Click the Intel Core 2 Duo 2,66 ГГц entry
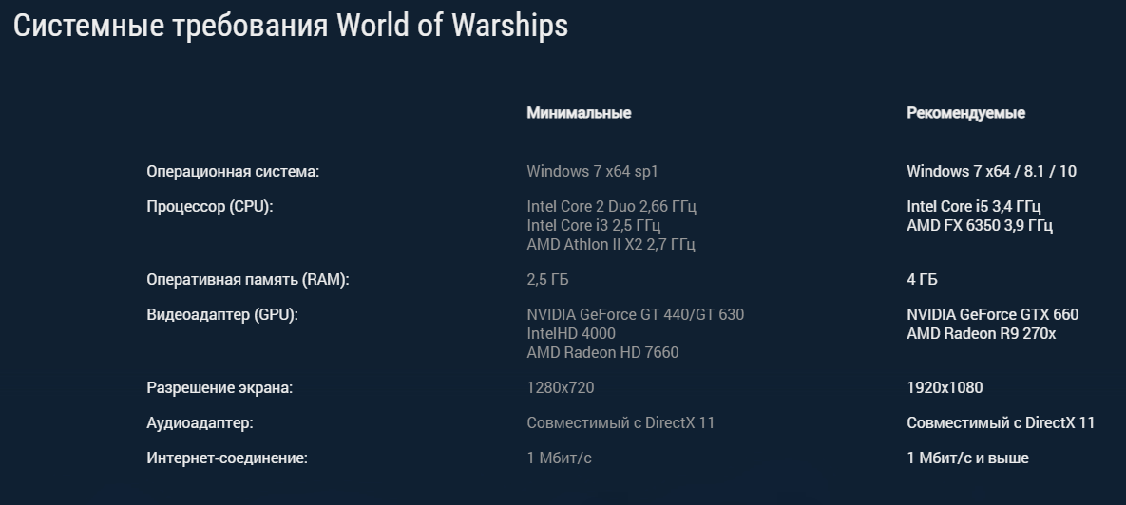This screenshot has width=1126, height=505. [x=612, y=207]
